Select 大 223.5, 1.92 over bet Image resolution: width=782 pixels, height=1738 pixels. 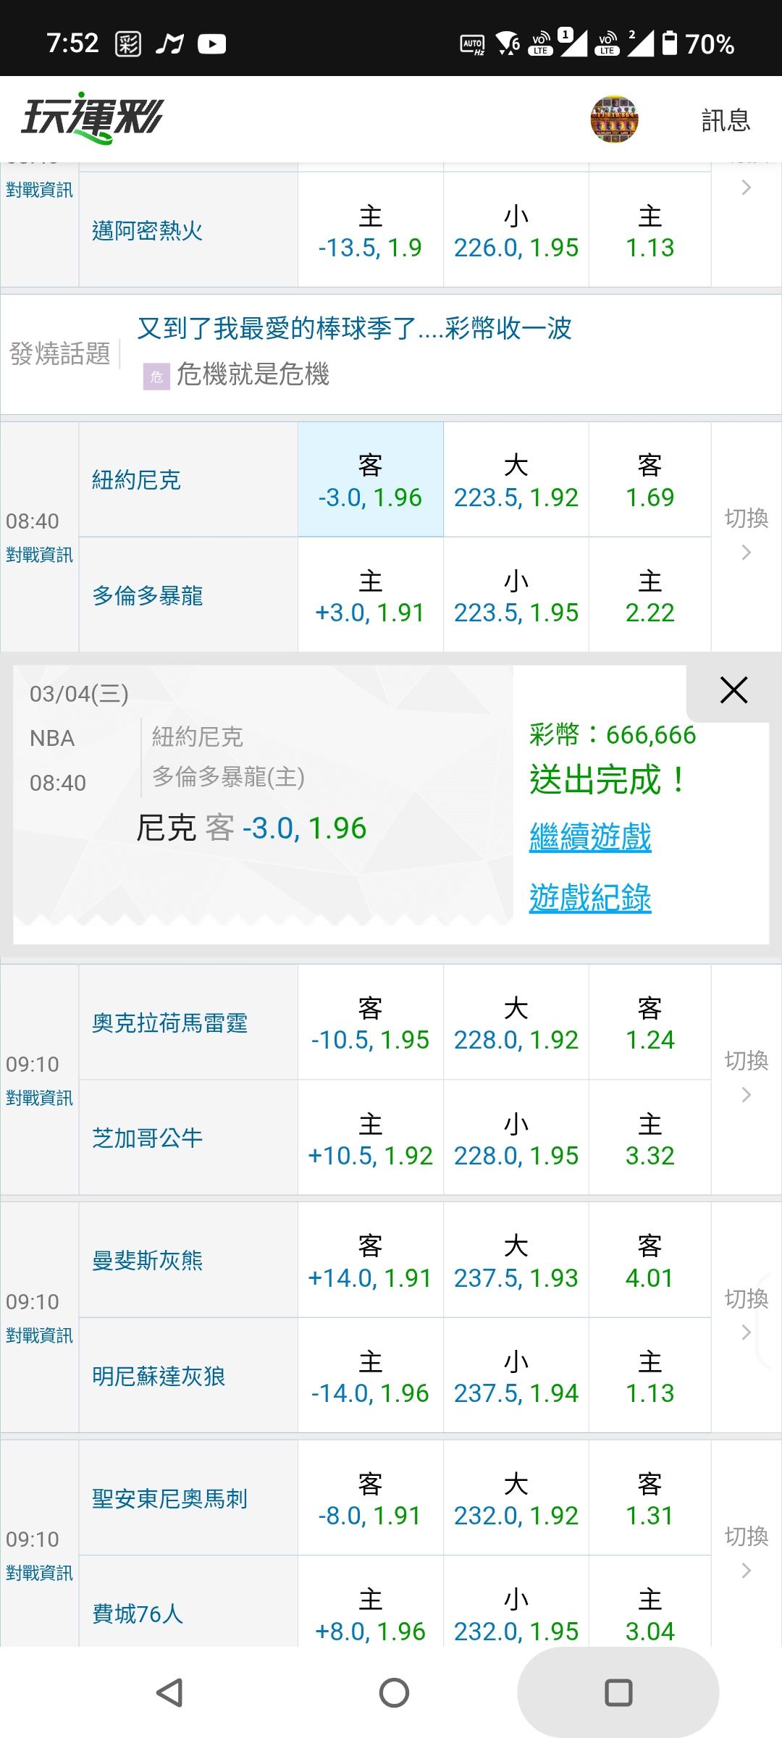(x=516, y=480)
